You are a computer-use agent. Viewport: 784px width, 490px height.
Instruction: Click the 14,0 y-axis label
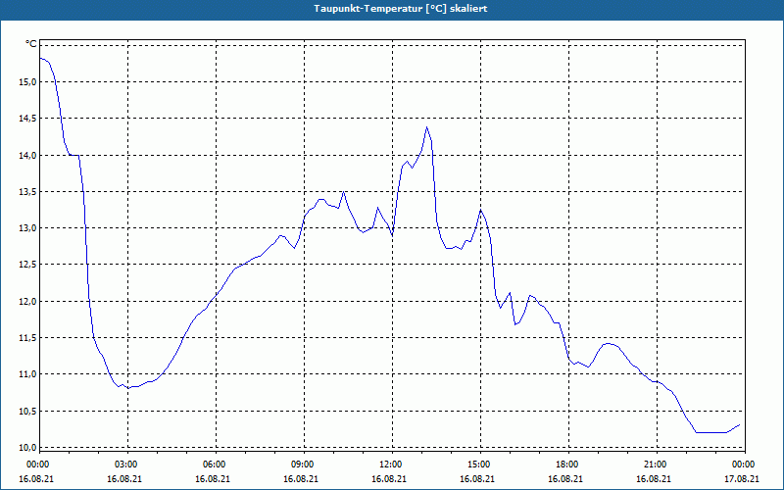click(x=28, y=156)
